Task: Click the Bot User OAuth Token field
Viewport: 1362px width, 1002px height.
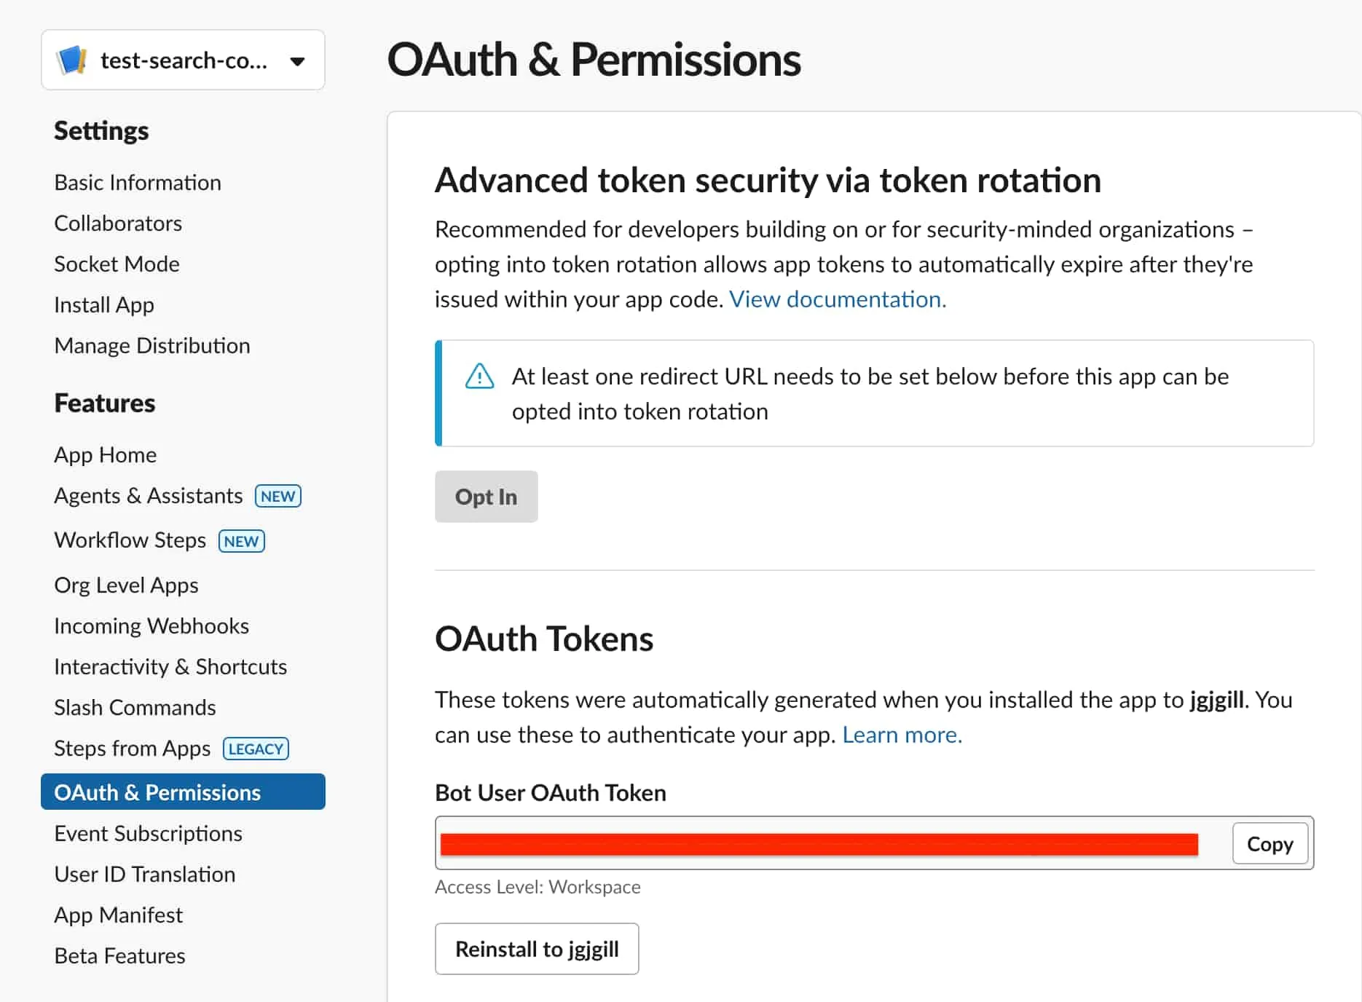Action: 819,844
